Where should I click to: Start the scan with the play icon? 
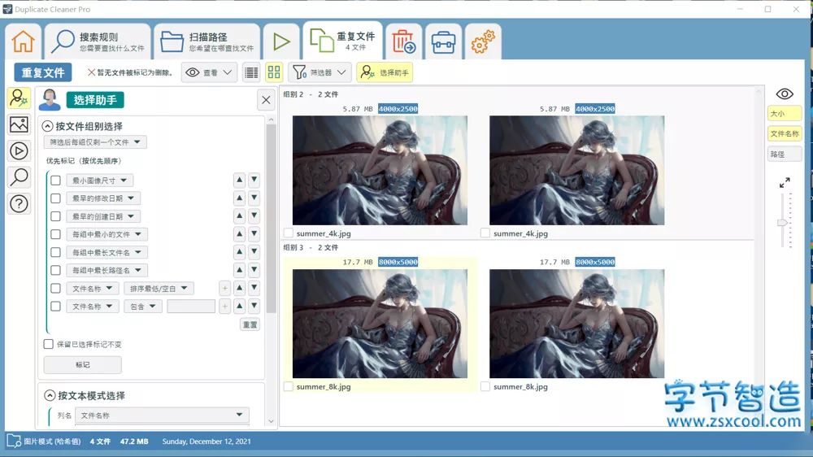click(281, 41)
